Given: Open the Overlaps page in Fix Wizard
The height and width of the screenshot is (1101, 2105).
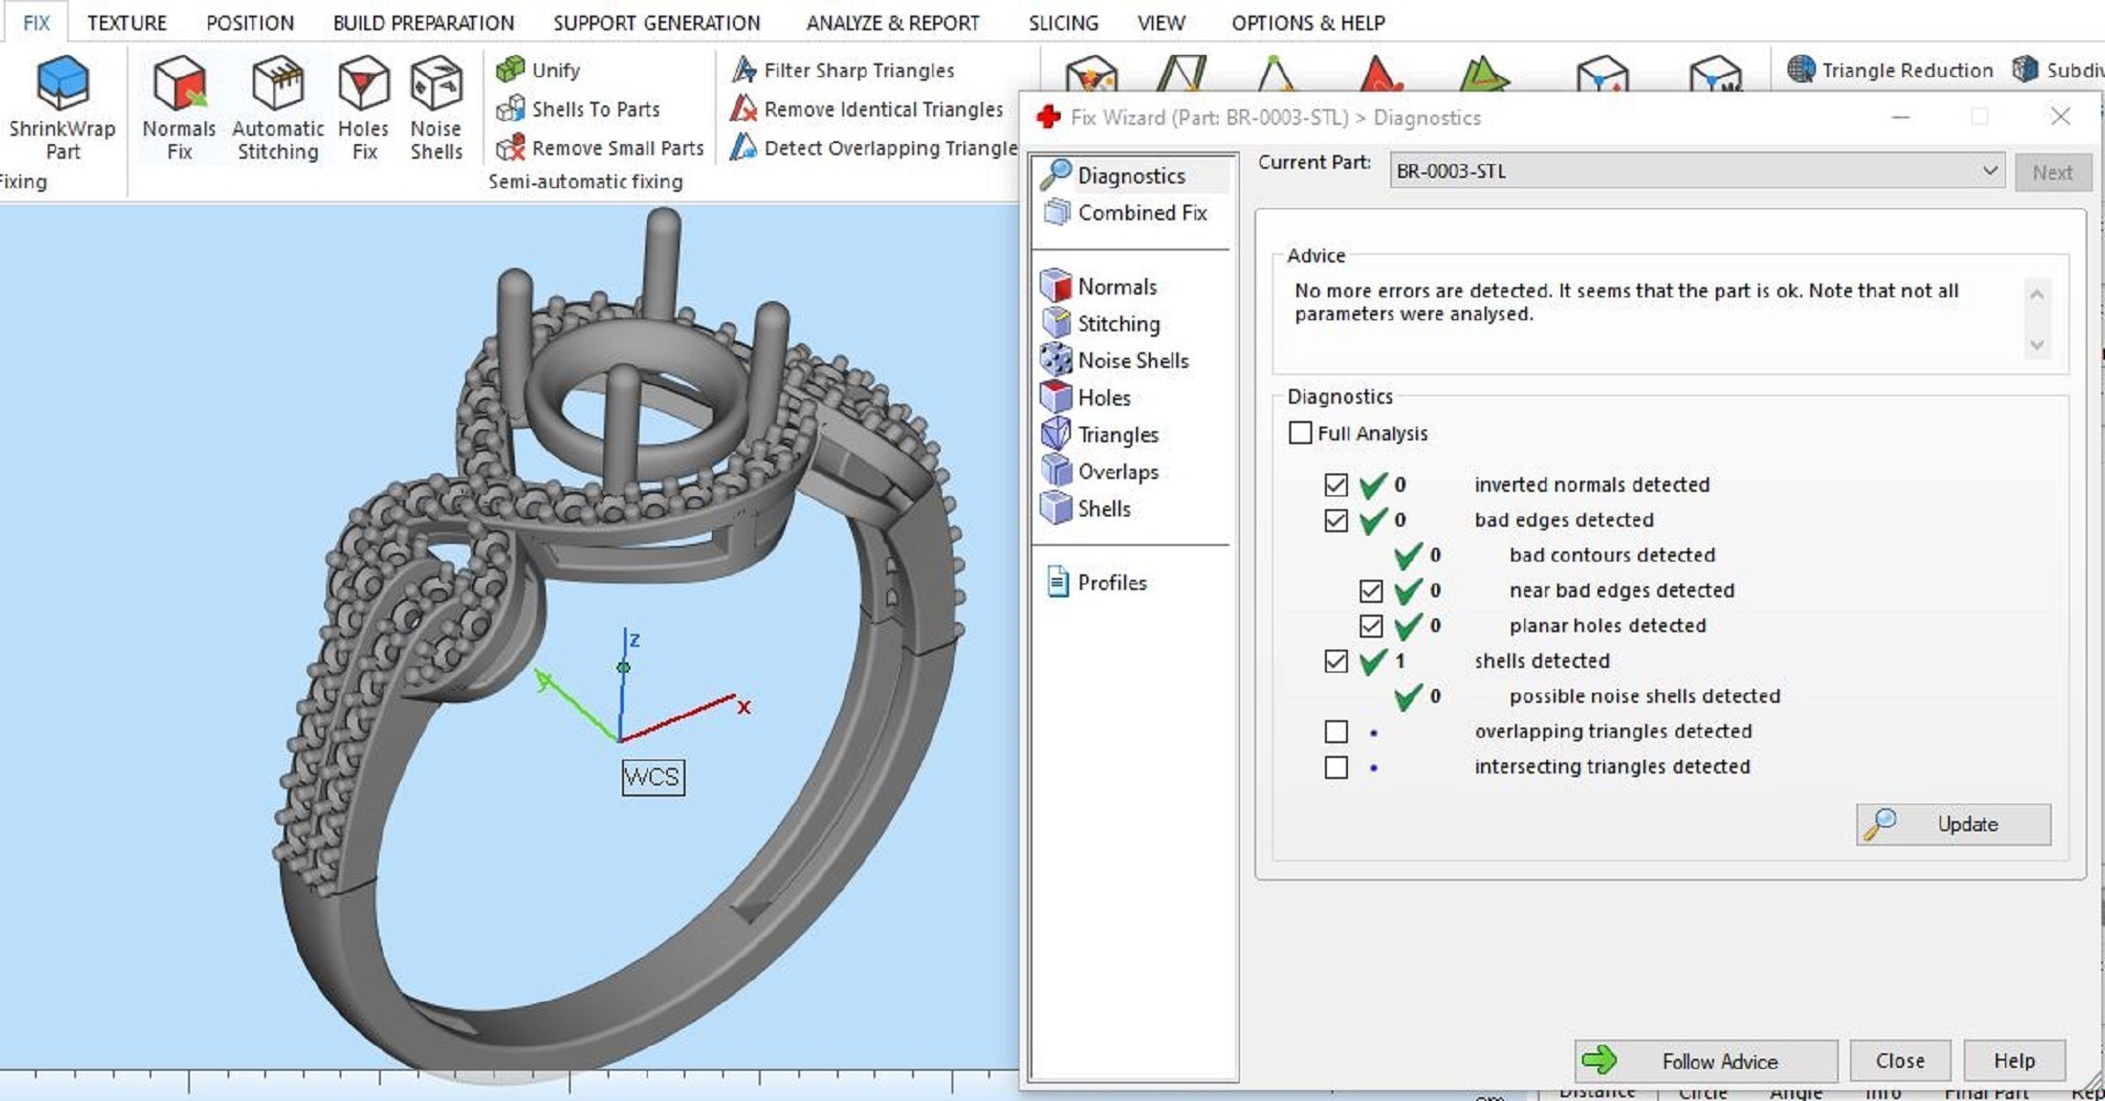Looking at the screenshot, I should click(1099, 472).
